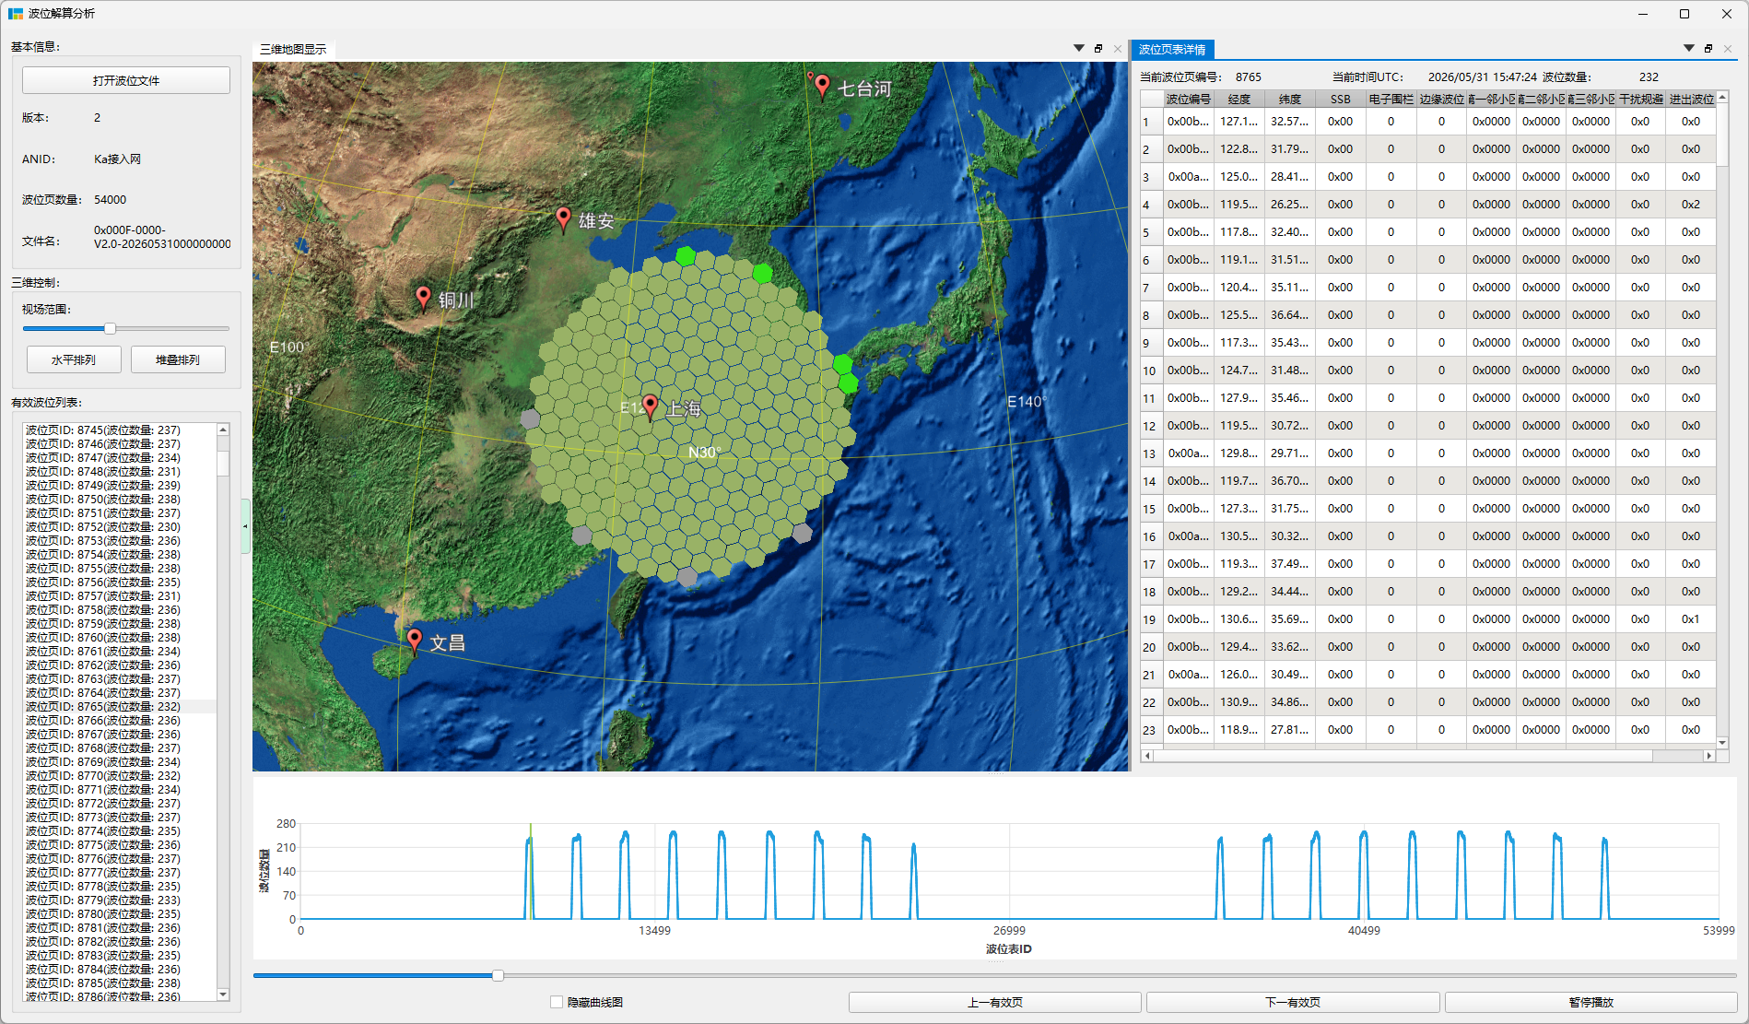Open the 波位页表详情 panel dropdown menu
The height and width of the screenshot is (1024, 1749).
click(1689, 49)
